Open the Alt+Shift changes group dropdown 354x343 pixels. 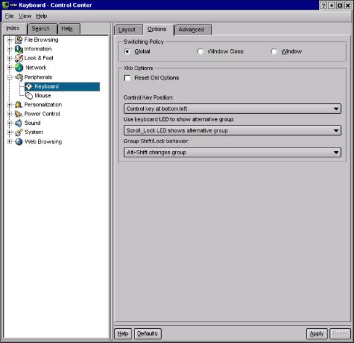pyautogui.click(x=232, y=152)
